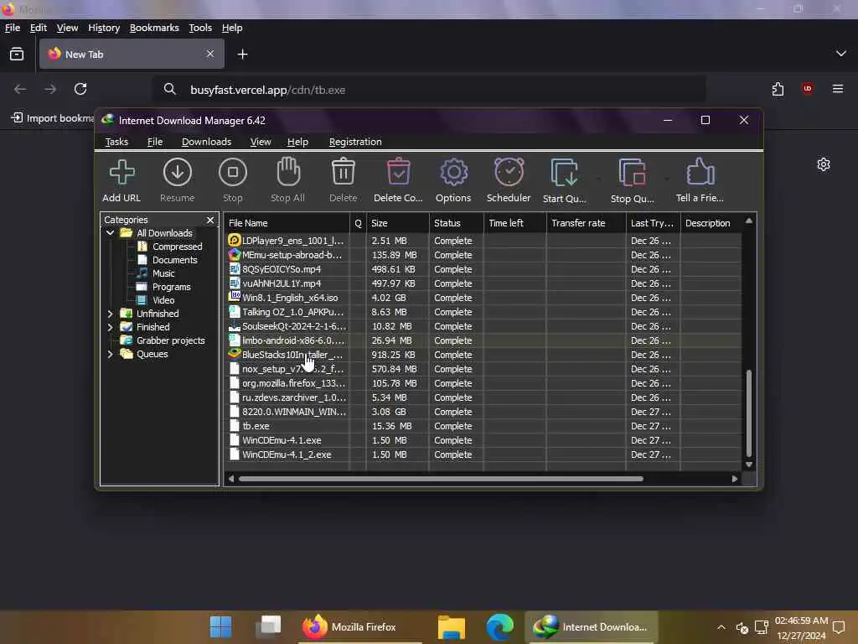Select the tb.exe download row
858x644 pixels.
click(483, 426)
